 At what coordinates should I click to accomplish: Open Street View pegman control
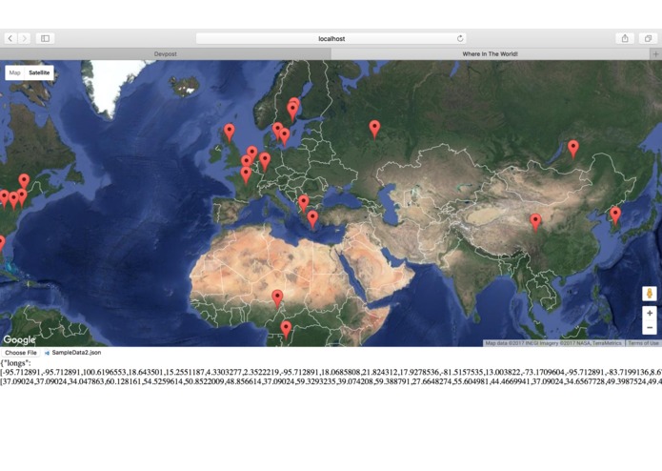coord(650,293)
